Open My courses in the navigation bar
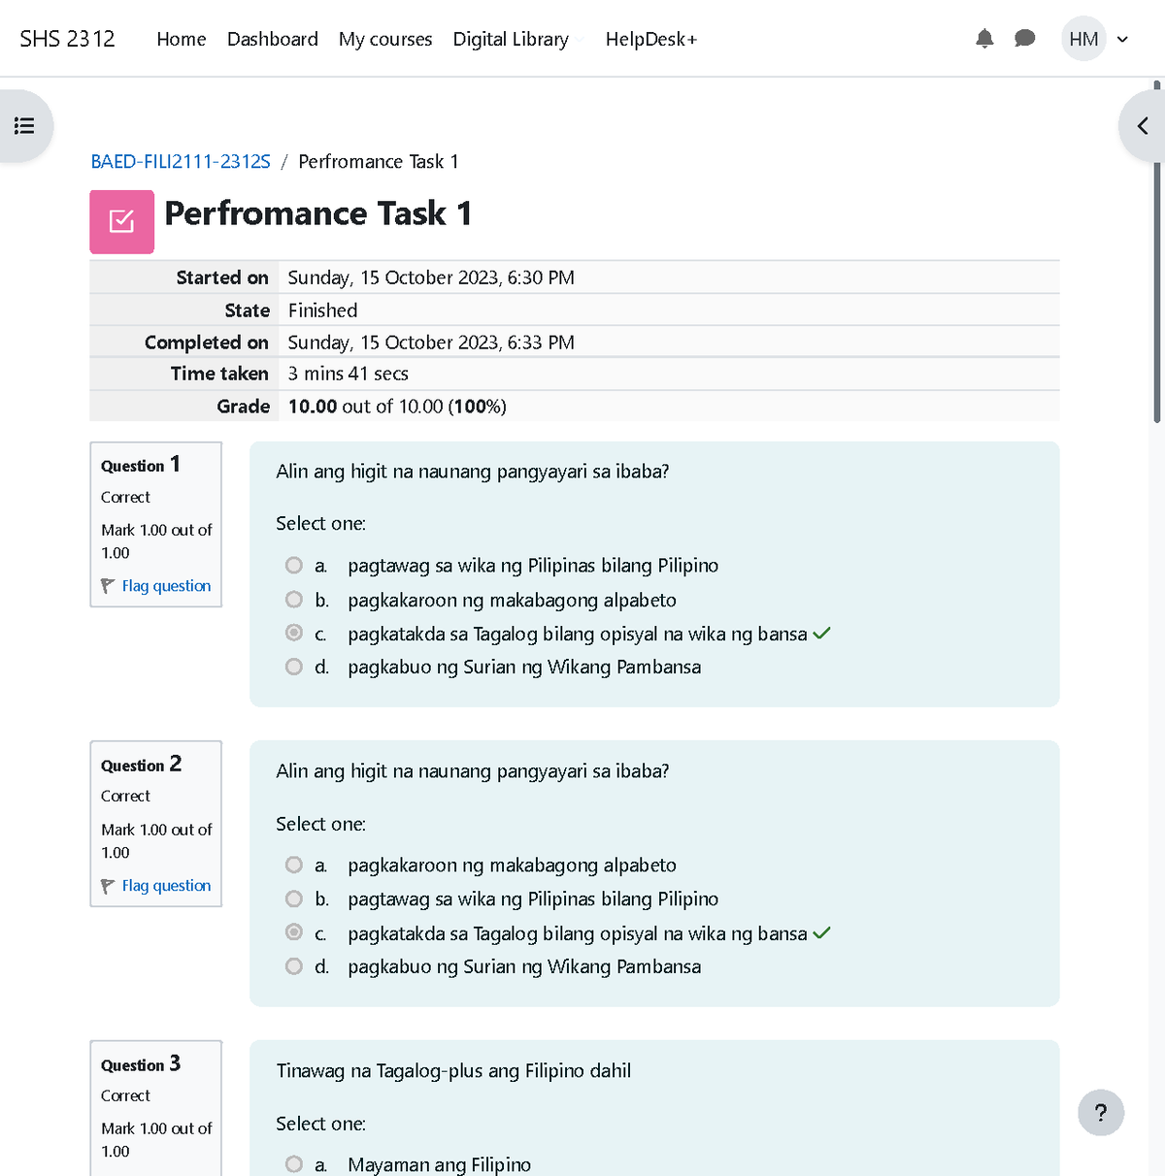This screenshot has width=1165, height=1176. pyautogui.click(x=385, y=39)
